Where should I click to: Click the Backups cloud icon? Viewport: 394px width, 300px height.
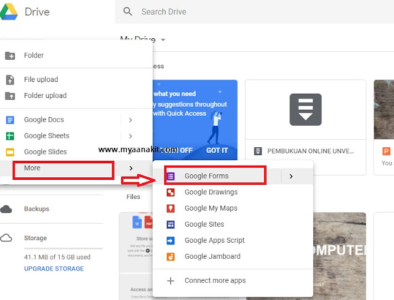pyautogui.click(x=7, y=209)
